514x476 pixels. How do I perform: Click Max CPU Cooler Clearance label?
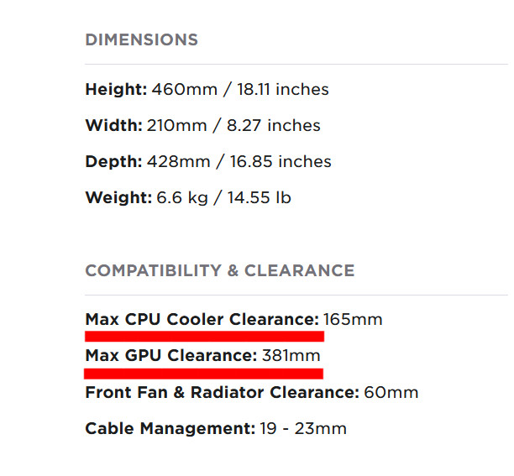[202, 319]
